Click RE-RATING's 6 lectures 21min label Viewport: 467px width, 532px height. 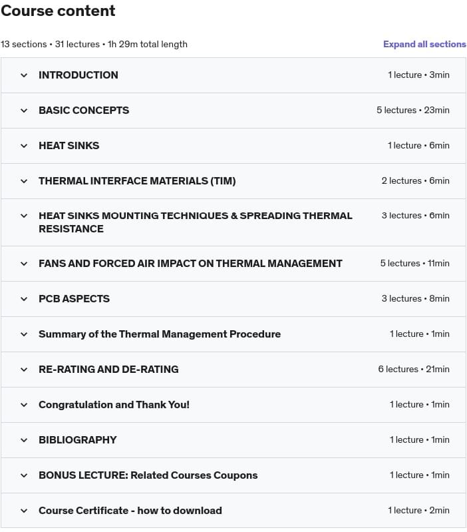[x=414, y=370]
